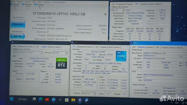The width and height of the screenshot is (187, 105).
Task: Open the NVIDIA GeForce RTX 3070 device dropdown
Action: [x=28, y=52]
